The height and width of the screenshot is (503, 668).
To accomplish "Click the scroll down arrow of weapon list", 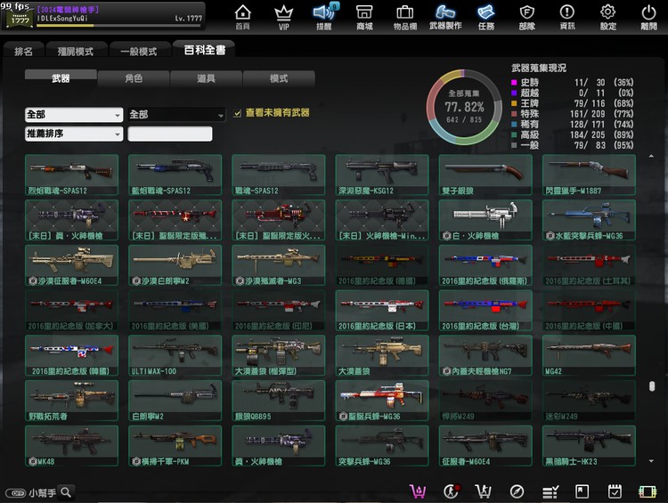I will 651,461.
